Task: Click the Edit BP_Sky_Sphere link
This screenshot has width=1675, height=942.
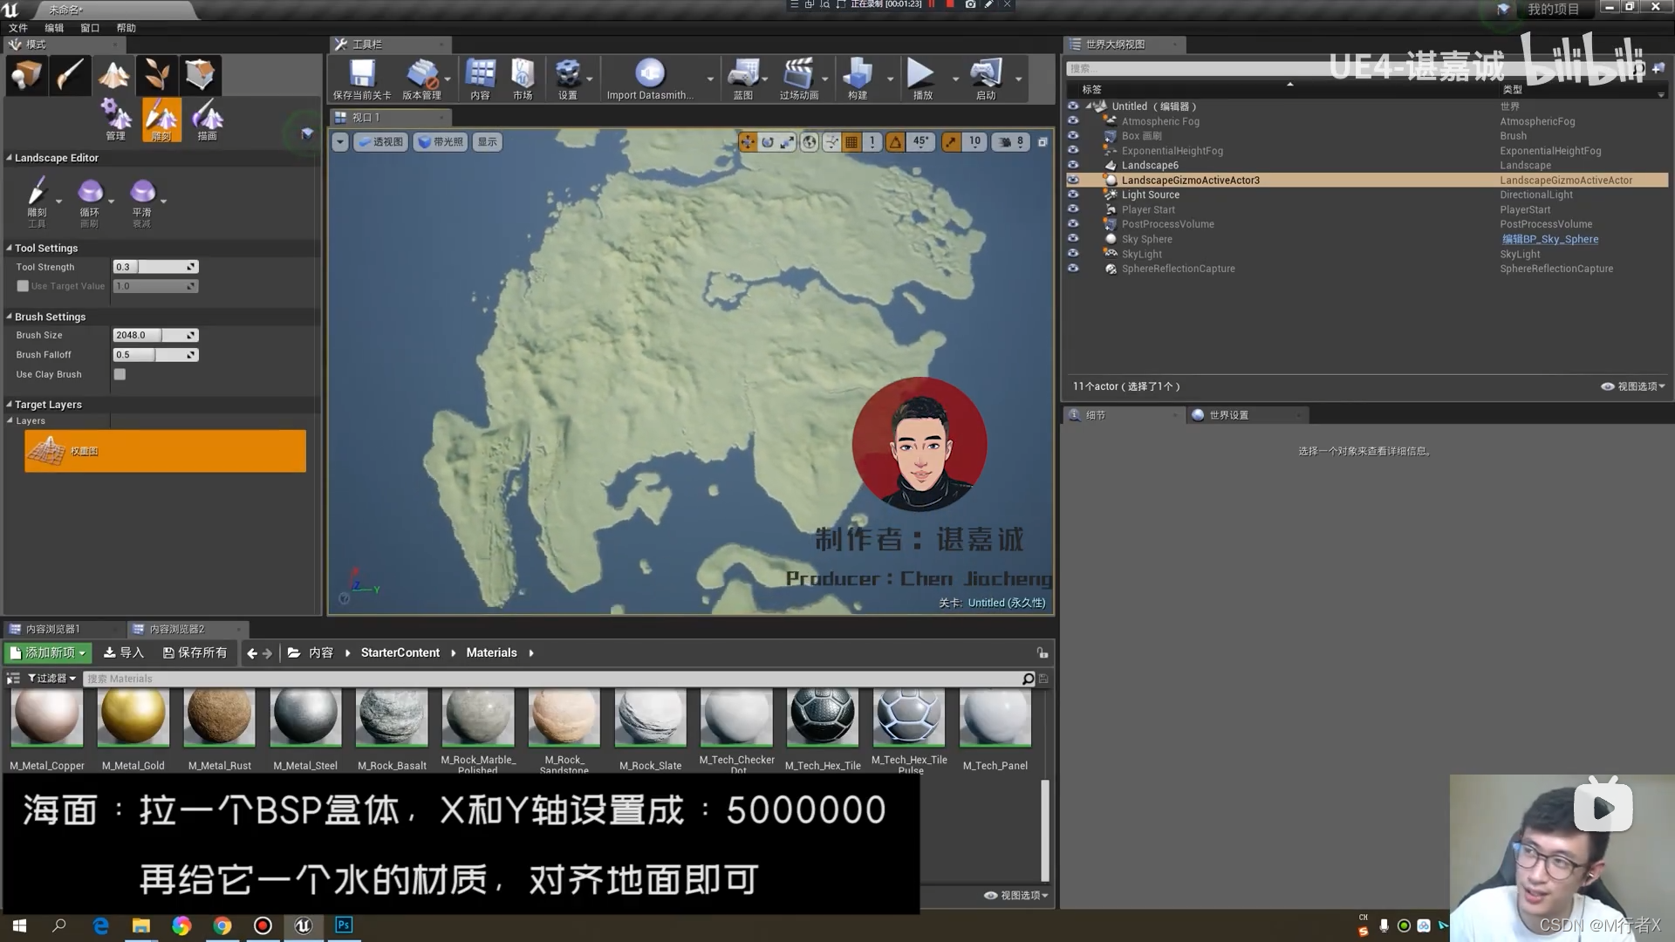Action: tap(1550, 239)
